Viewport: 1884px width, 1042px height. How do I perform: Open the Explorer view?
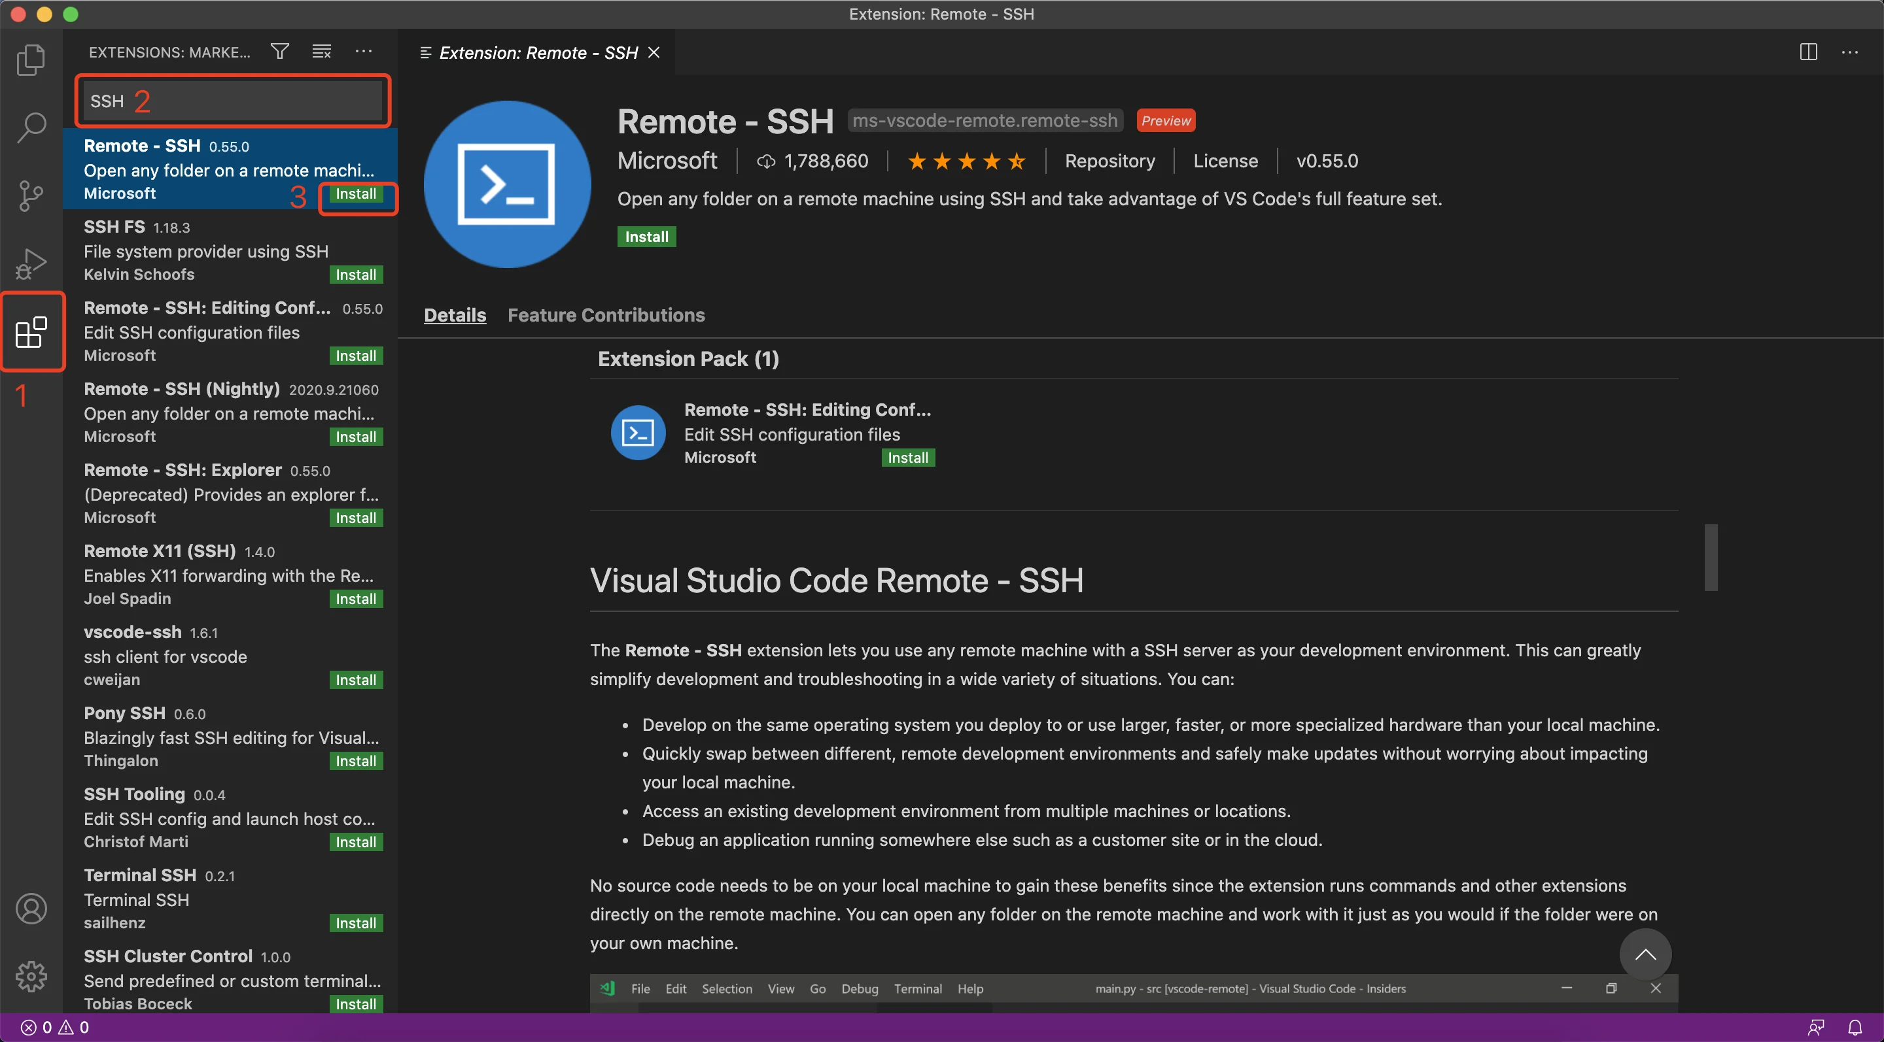tap(31, 59)
